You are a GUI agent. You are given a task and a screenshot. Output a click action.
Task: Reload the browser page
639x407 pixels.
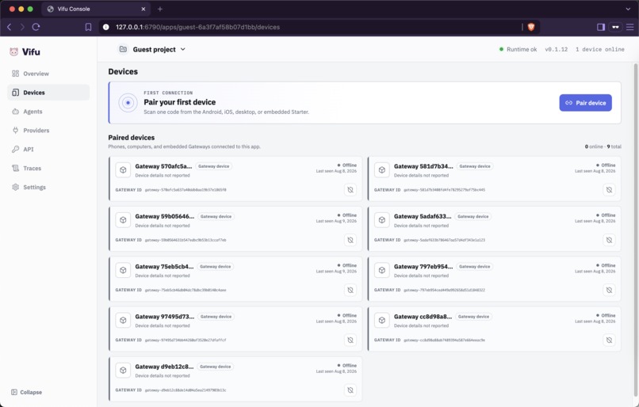[x=36, y=27]
